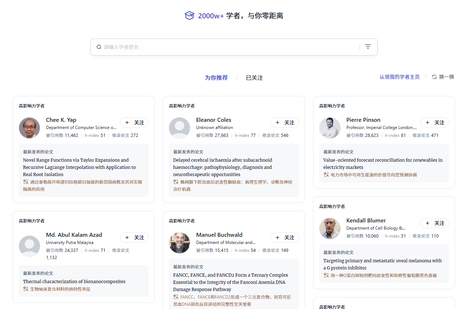This screenshot has height=309, width=476.
Task: Open Kendall Blumer's scholar name link
Action: (366, 221)
